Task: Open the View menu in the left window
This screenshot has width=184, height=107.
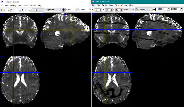Action: (26, 6)
